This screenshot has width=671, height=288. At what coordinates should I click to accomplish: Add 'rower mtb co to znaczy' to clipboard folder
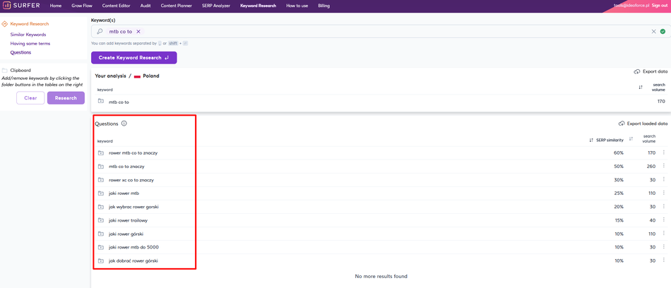click(101, 153)
